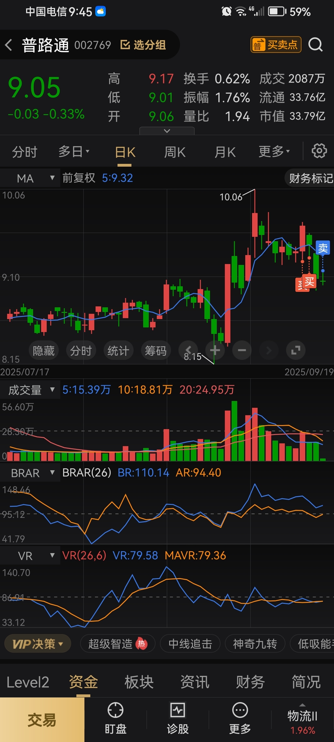Open 板块 tab
Viewport: 334px width, 742px height.
[139, 682]
